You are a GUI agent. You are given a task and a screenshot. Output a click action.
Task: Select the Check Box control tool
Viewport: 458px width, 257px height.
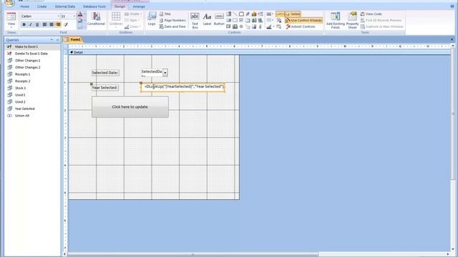click(241, 21)
